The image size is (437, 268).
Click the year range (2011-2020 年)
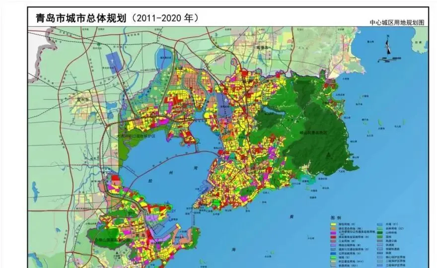[165, 18]
